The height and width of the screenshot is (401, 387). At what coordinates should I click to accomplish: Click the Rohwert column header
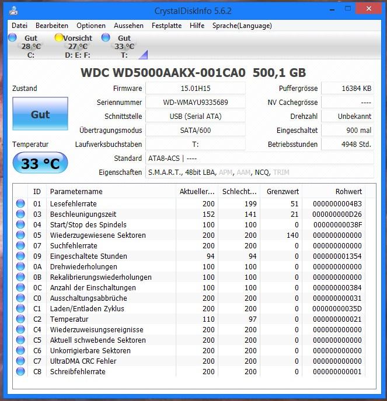coord(334,191)
